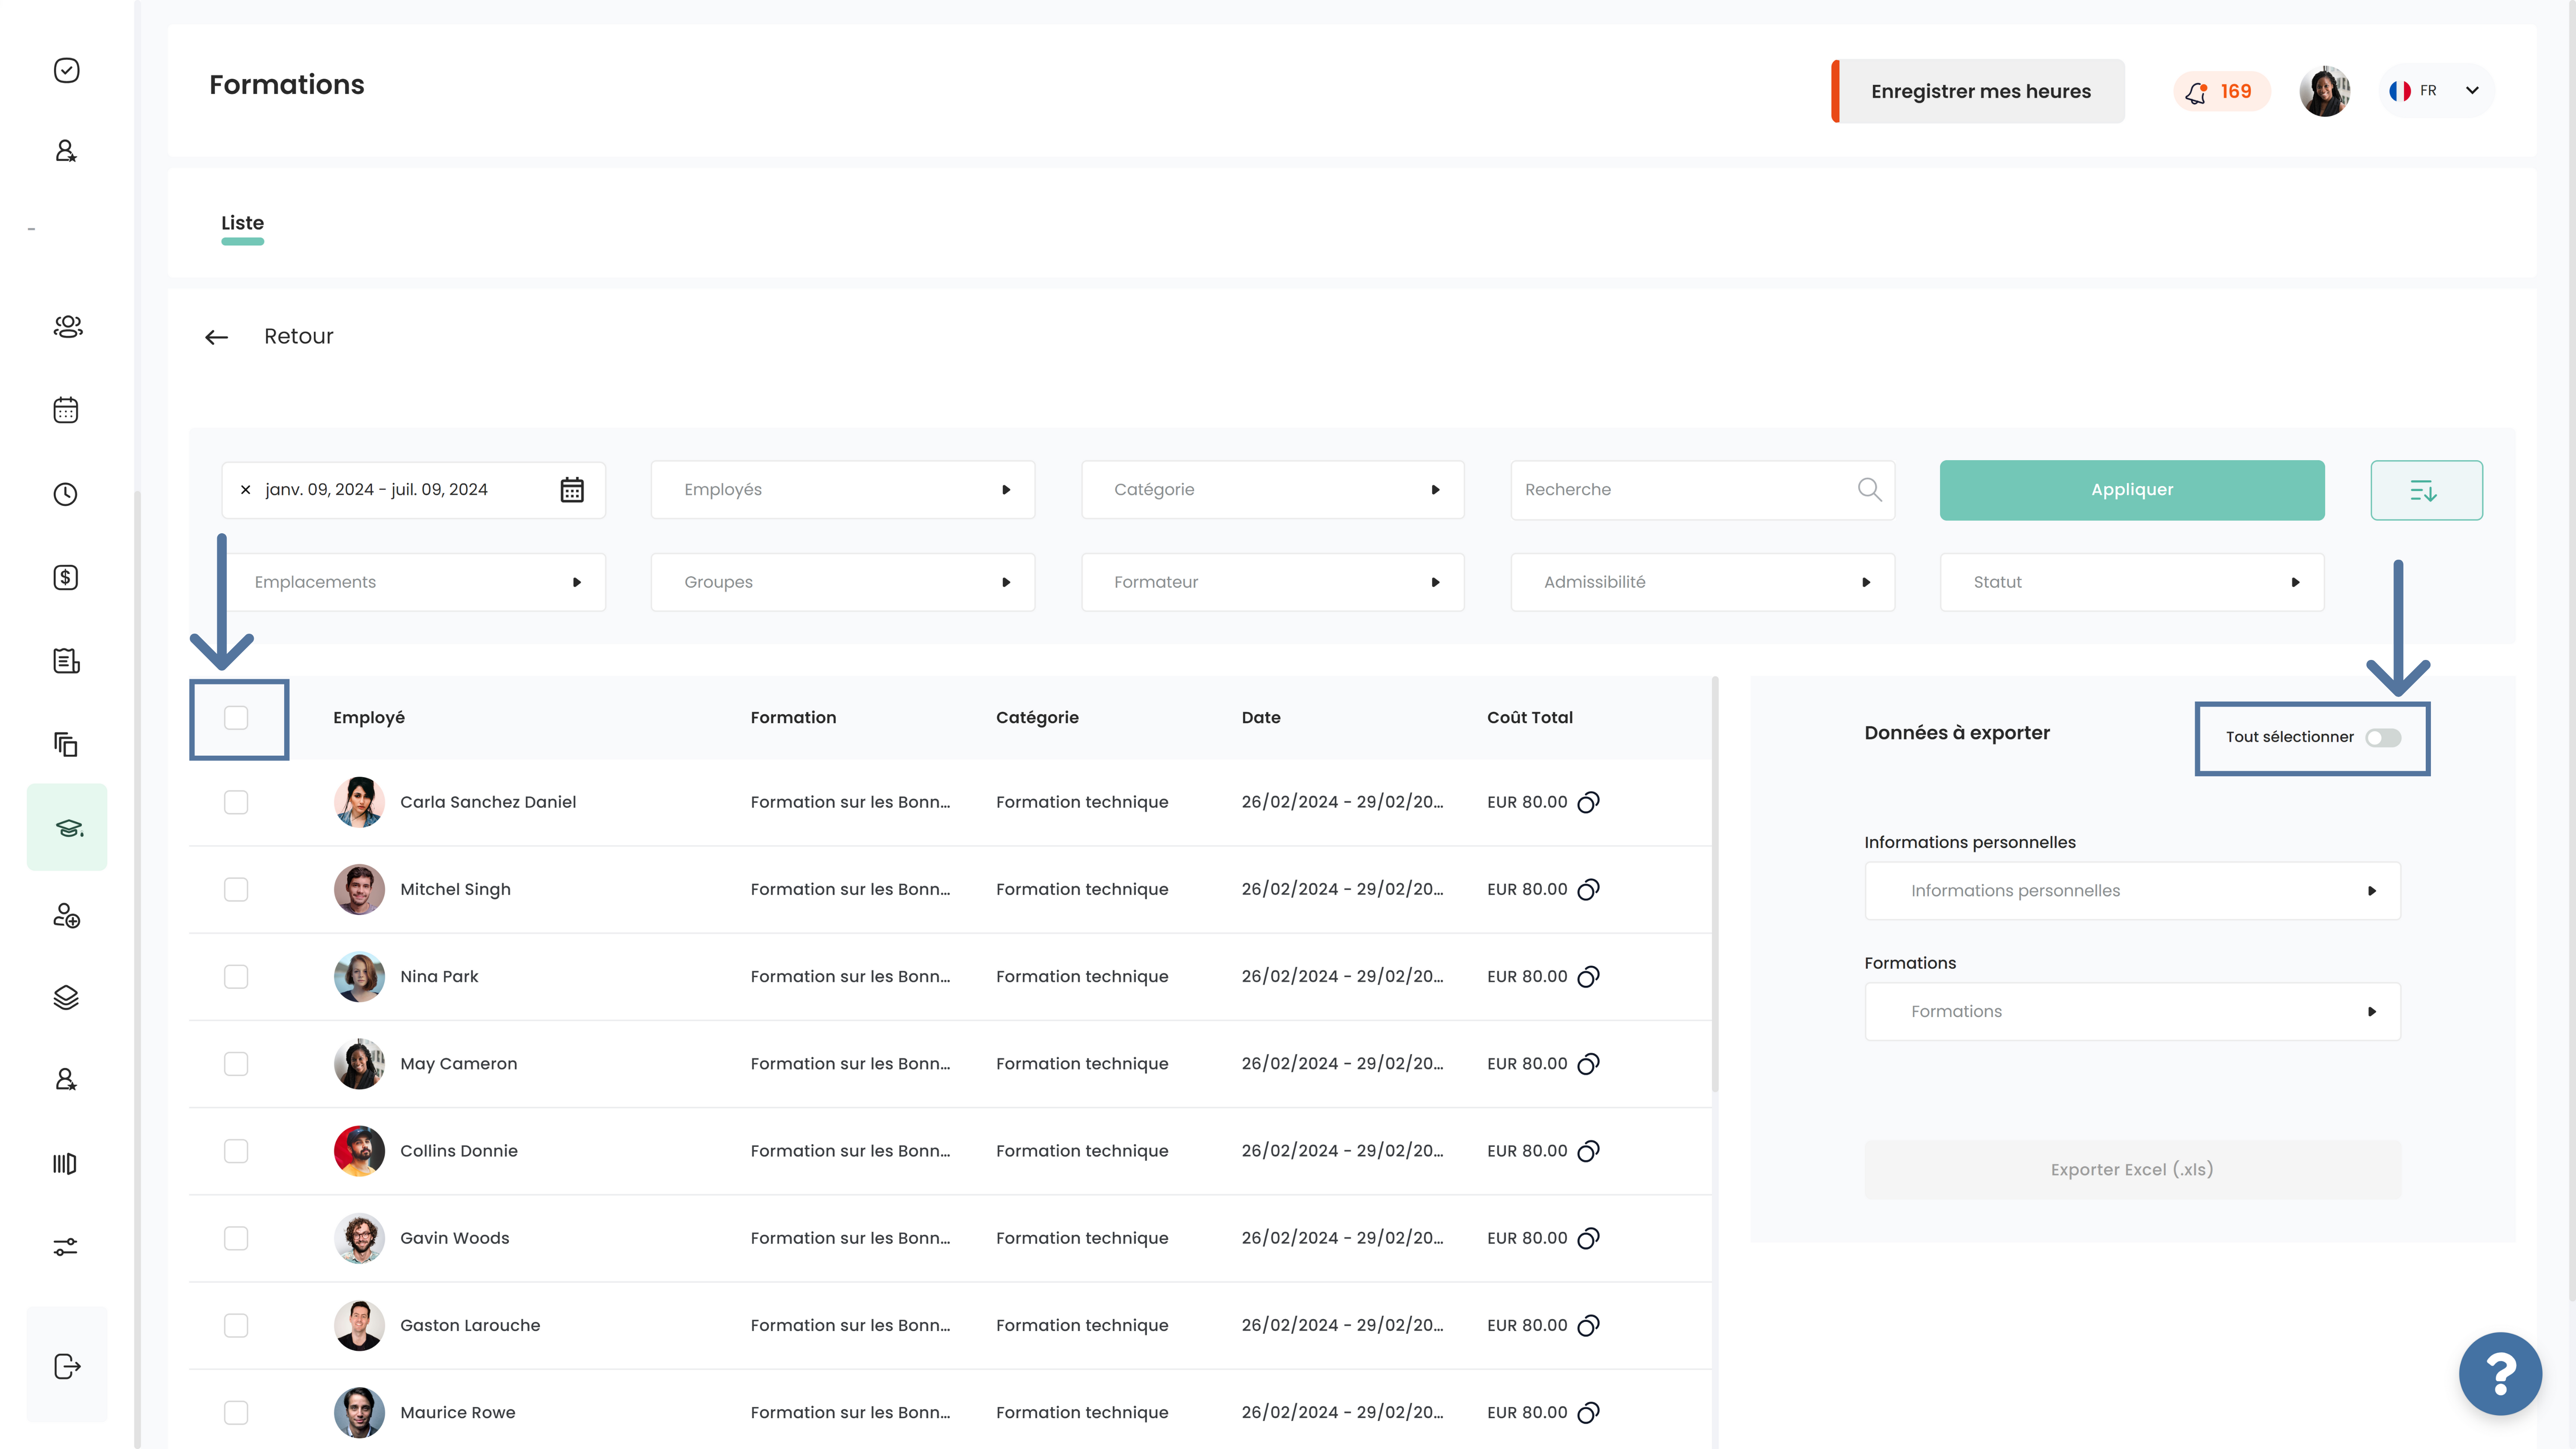The width and height of the screenshot is (2576, 1449).
Task: Open the Groupes filter dropdown
Action: 843,582
